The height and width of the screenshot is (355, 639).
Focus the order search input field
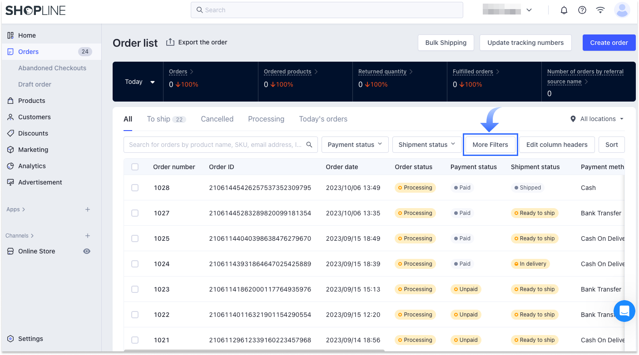tap(220, 145)
